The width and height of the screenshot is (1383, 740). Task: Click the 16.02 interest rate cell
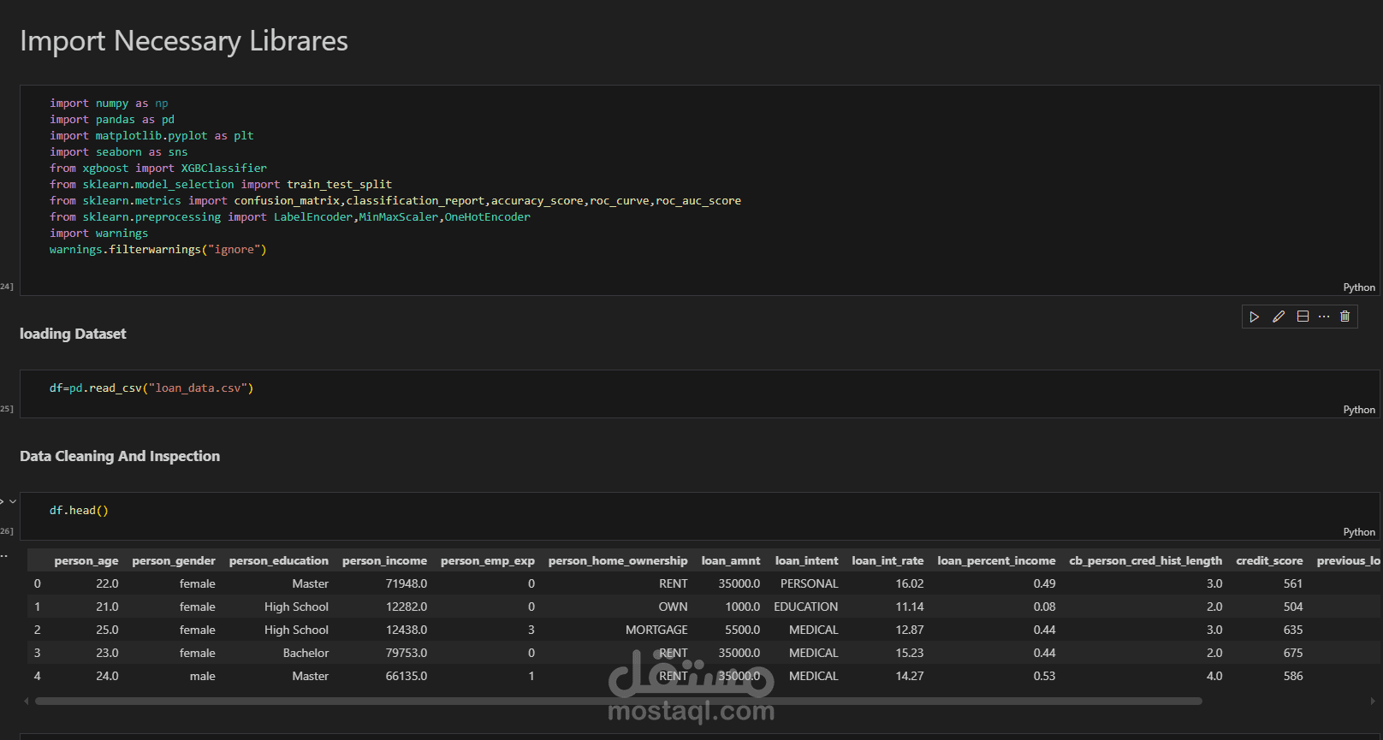coord(910,583)
